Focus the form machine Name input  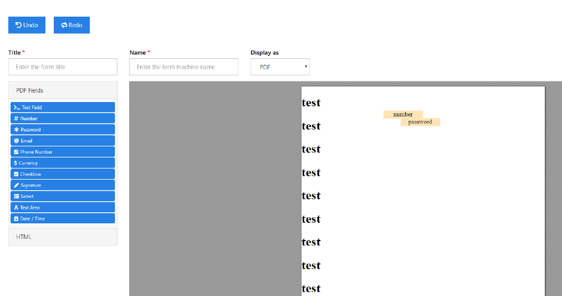[183, 67]
